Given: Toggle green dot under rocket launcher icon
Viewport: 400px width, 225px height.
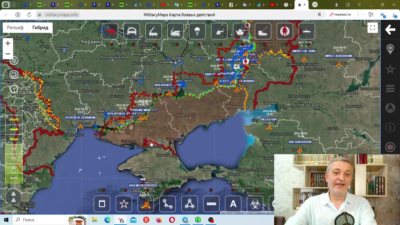Looking at the screenshot, I should click(x=152, y=44).
